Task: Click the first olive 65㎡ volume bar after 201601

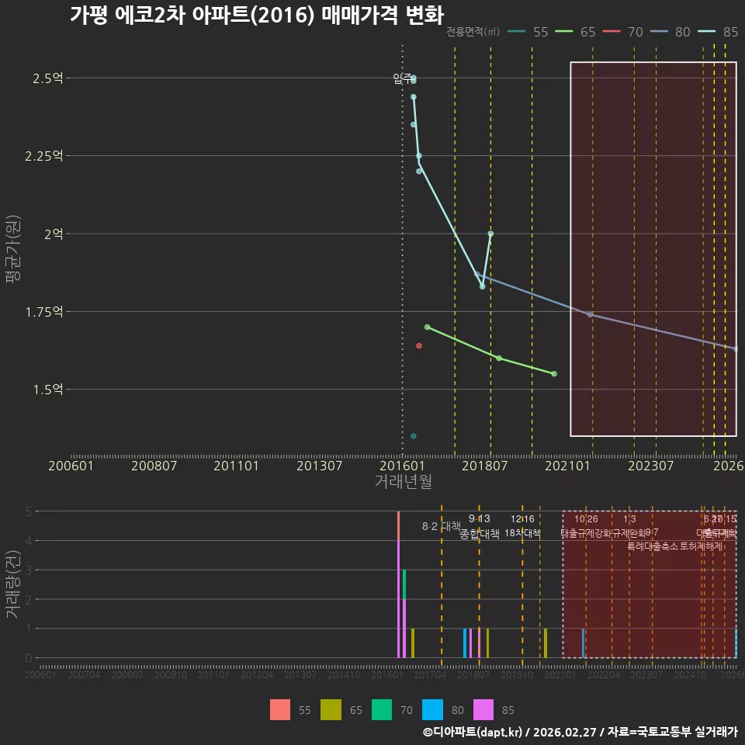Action: click(x=413, y=643)
